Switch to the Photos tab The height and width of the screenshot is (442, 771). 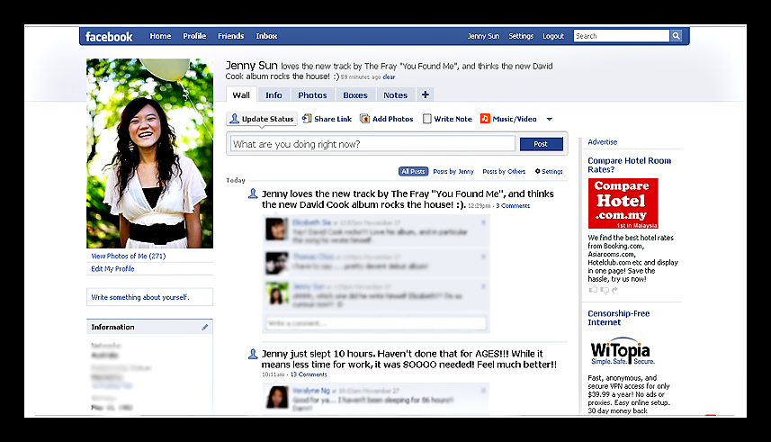click(x=312, y=95)
